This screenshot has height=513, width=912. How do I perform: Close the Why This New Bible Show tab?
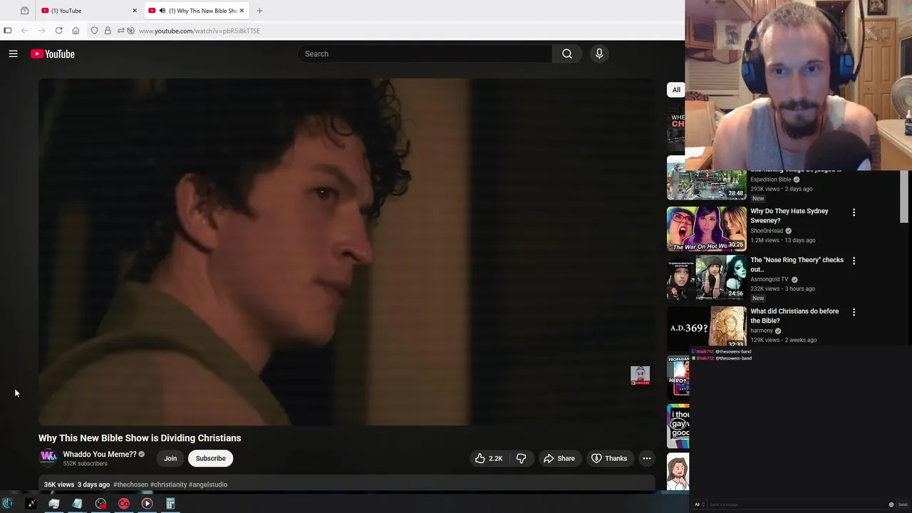pos(242,11)
